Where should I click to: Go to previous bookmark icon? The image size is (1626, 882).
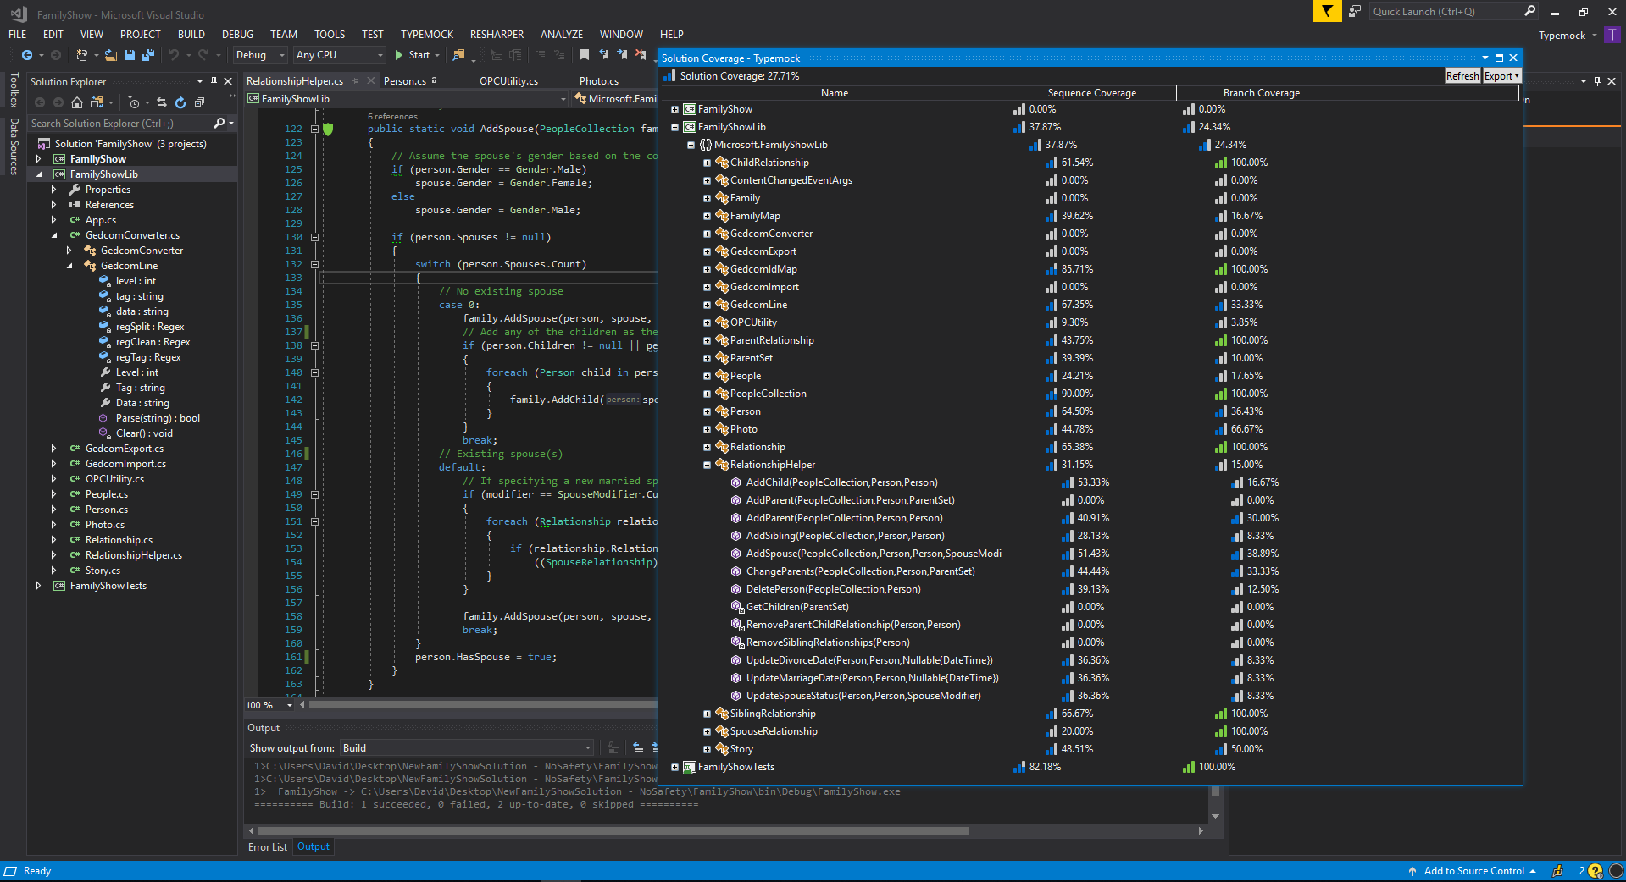click(603, 55)
